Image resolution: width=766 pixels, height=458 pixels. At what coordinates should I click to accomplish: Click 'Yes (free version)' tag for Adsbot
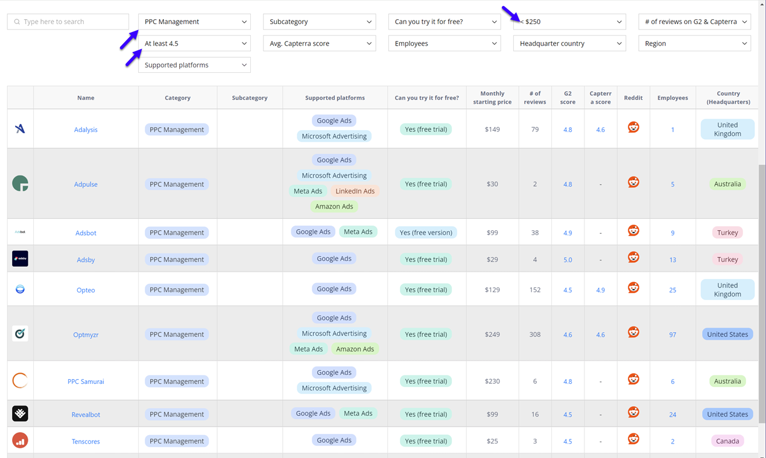pyautogui.click(x=426, y=233)
